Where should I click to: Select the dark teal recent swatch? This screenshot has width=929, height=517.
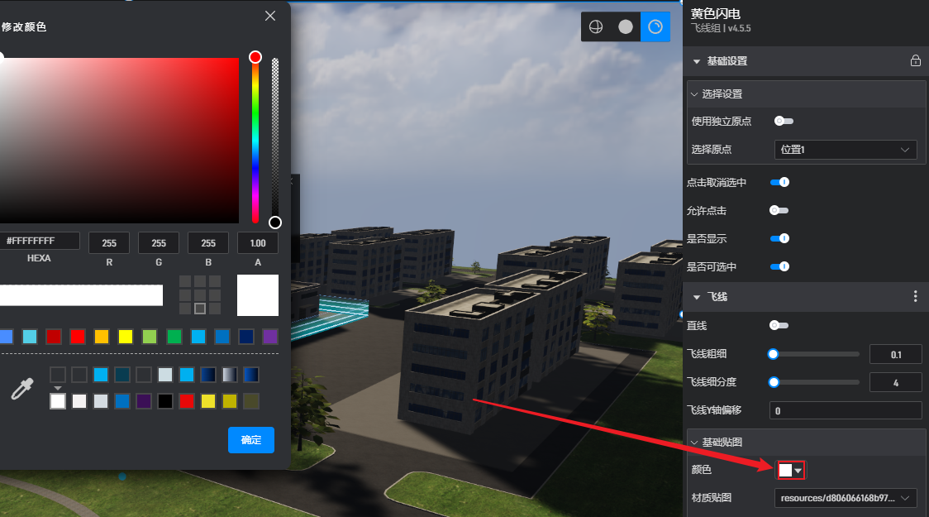tap(122, 375)
